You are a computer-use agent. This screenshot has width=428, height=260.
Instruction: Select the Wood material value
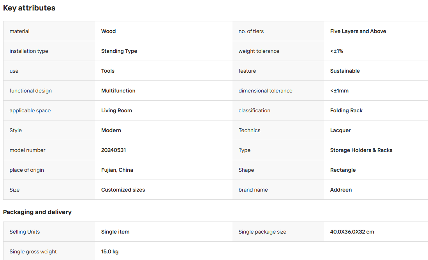pyautogui.click(x=108, y=31)
